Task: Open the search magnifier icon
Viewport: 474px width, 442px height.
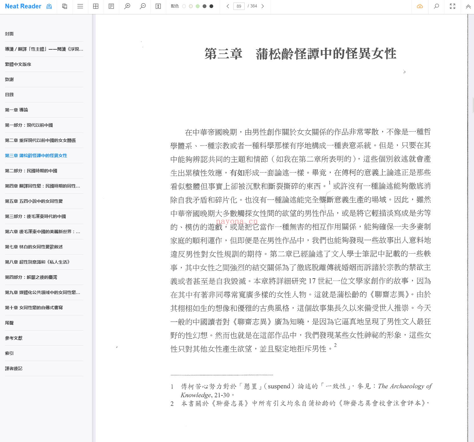Action: pos(436,6)
